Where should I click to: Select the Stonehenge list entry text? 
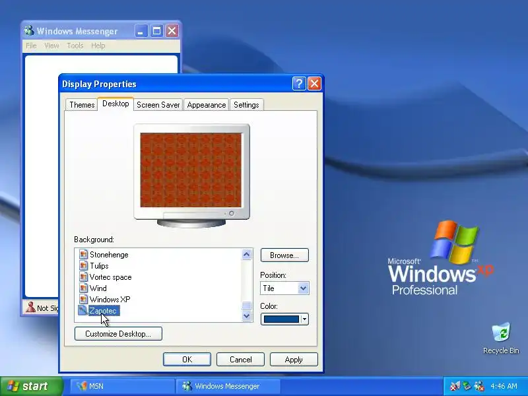pyautogui.click(x=109, y=255)
